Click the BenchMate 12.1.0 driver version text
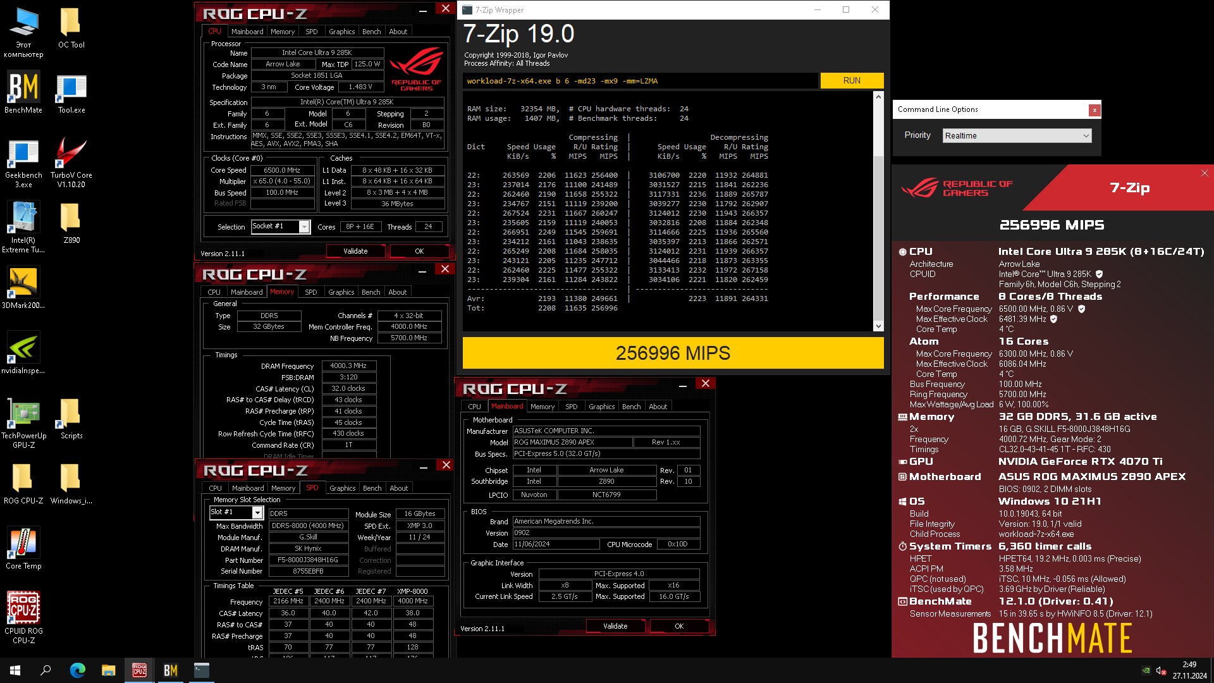 click(x=1056, y=601)
